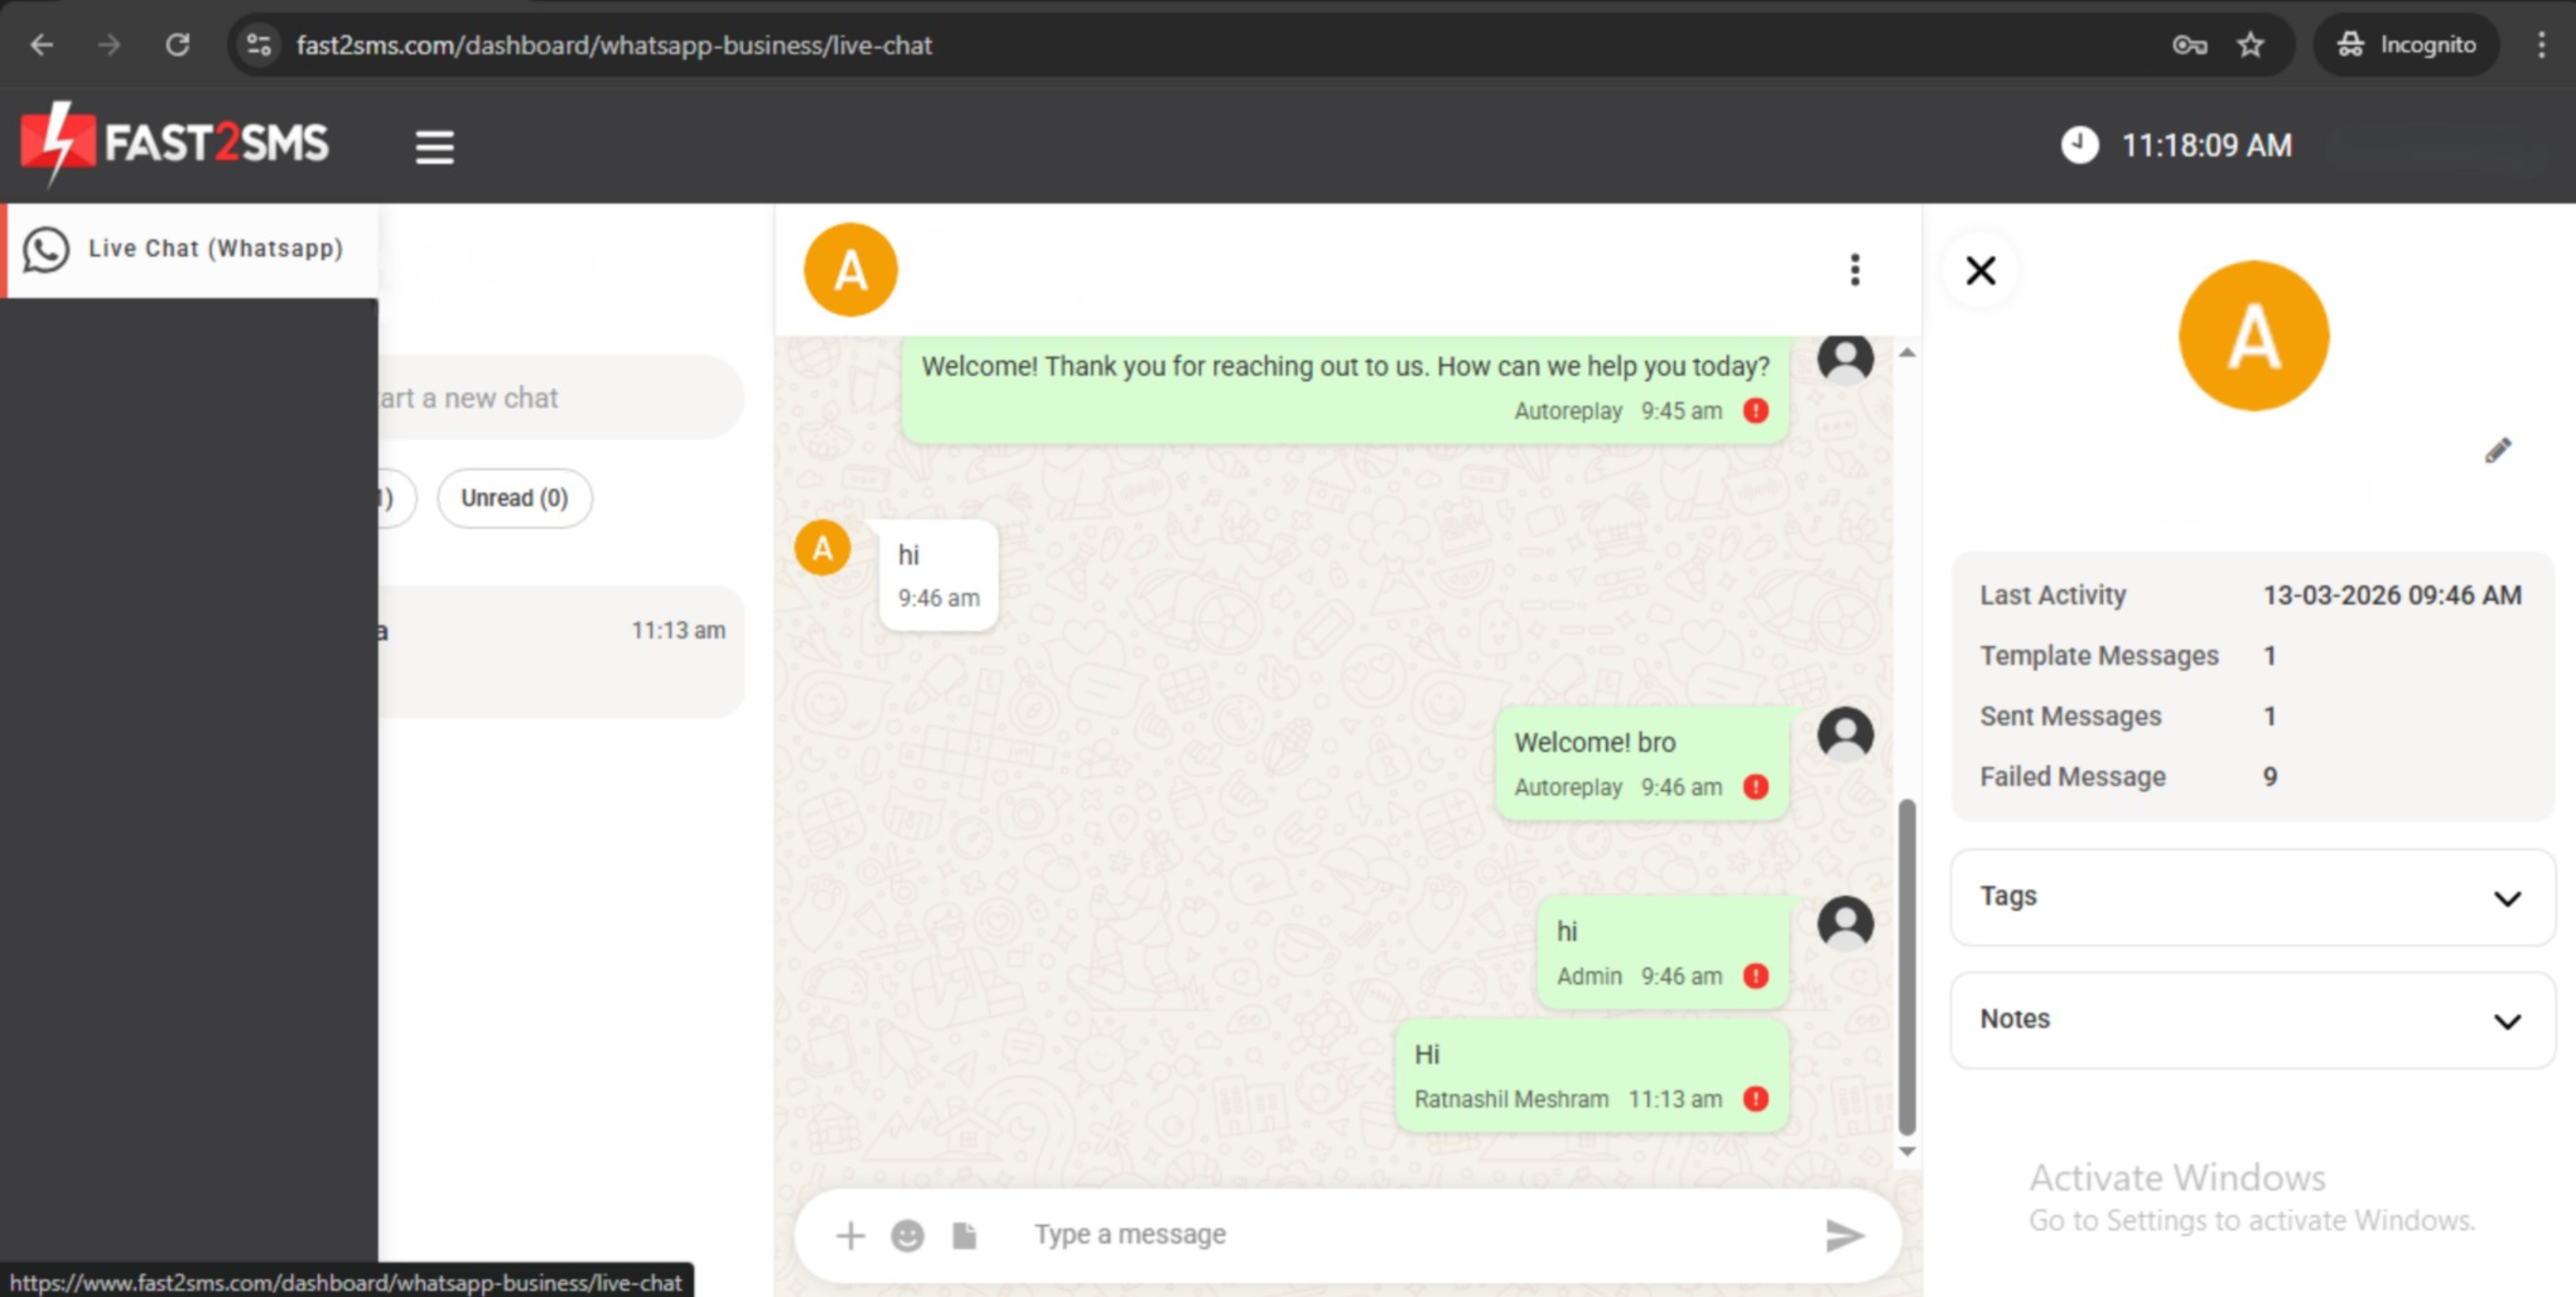Bookmark this page with star icon
The width and height of the screenshot is (2576, 1297).
2250,45
